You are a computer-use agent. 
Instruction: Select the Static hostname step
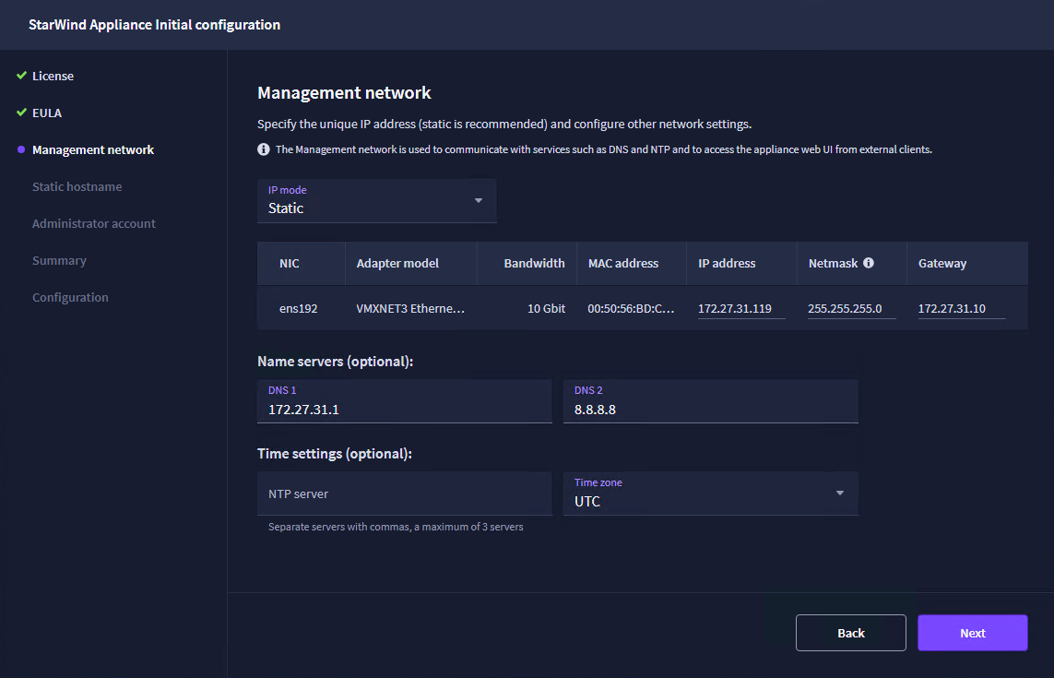[x=77, y=187]
